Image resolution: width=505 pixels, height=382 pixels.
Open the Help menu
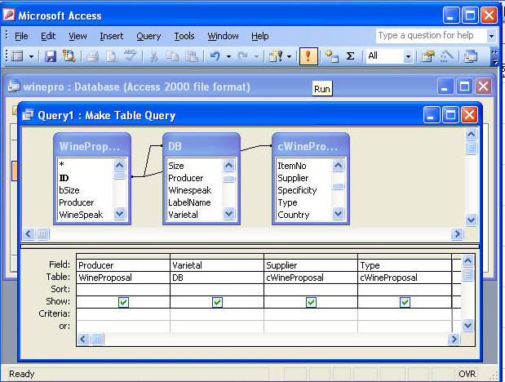[260, 36]
